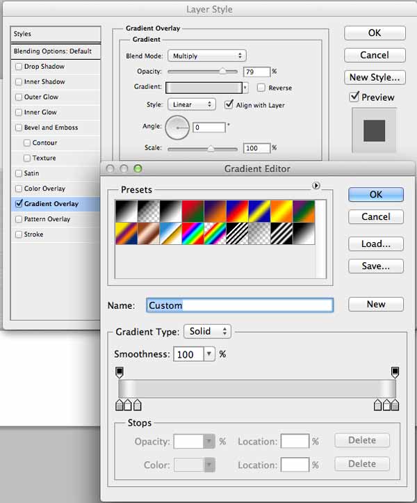Turn on the Outer Glow checkbox
The width and height of the screenshot is (417, 503).
[x=19, y=97]
